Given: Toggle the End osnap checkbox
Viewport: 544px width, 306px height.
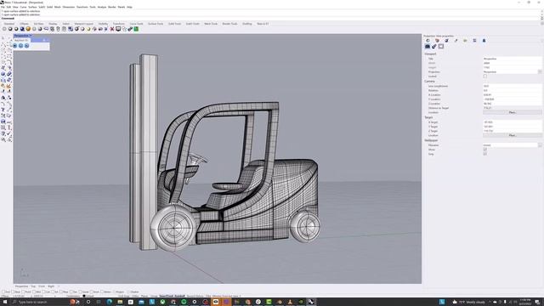Looking at the screenshot, I should [3, 292].
